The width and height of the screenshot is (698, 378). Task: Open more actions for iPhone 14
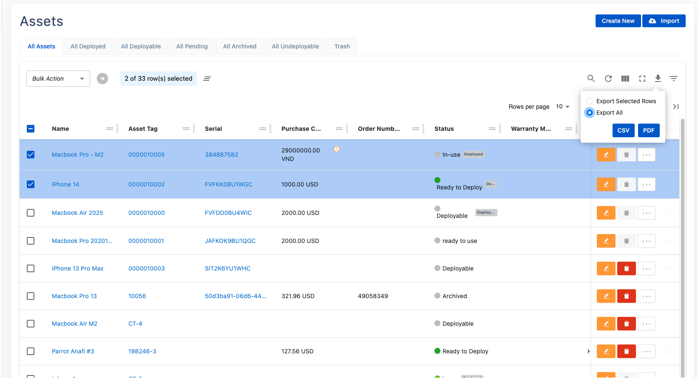[x=647, y=184]
